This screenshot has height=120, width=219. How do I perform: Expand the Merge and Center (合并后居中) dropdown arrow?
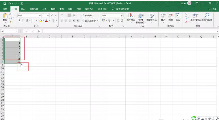tap(98, 21)
